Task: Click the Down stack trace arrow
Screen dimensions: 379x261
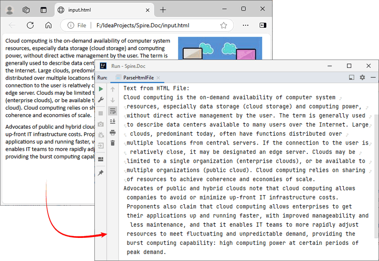Action: (x=113, y=100)
